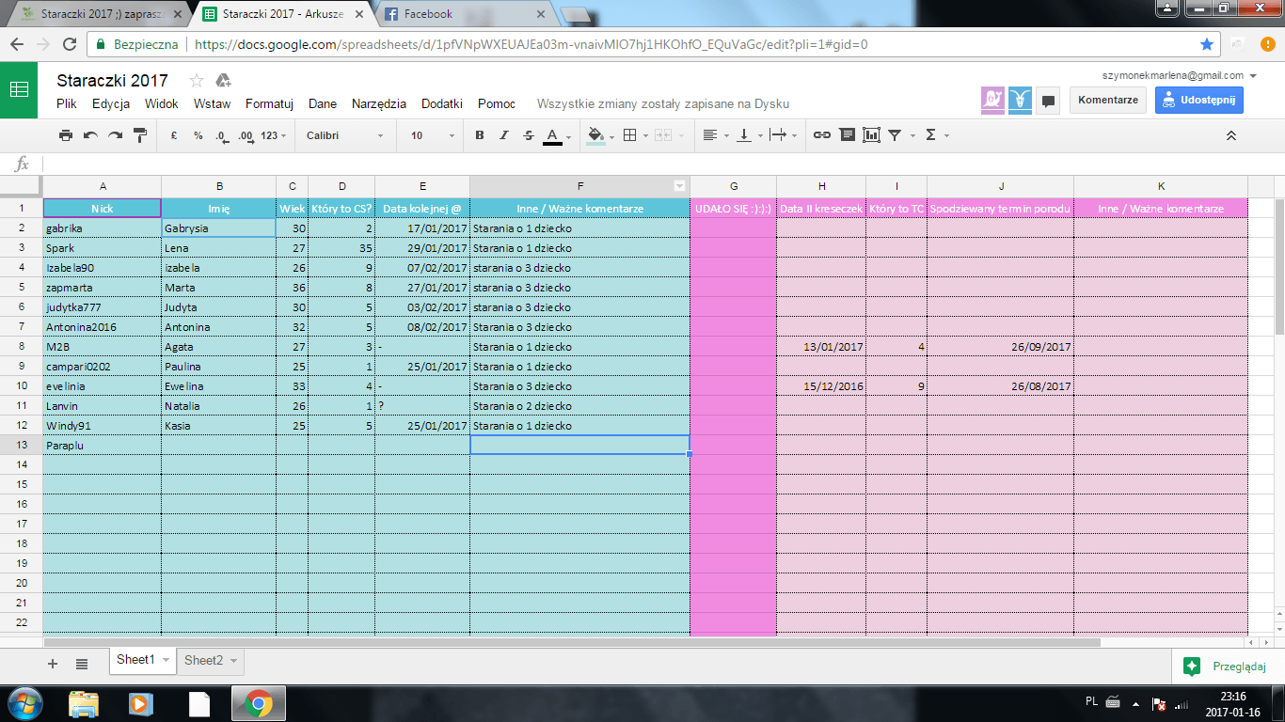Click the Insert chart icon
Image resolution: width=1285 pixels, height=722 pixels.
tap(871, 135)
